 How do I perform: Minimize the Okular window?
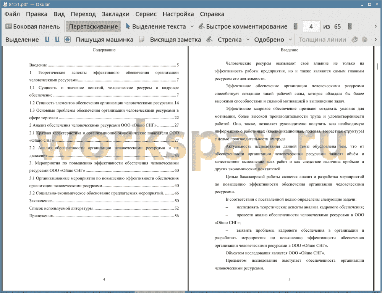(362, 4)
